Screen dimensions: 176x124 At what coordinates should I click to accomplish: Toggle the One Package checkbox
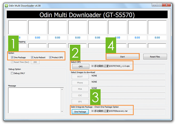point(12,57)
